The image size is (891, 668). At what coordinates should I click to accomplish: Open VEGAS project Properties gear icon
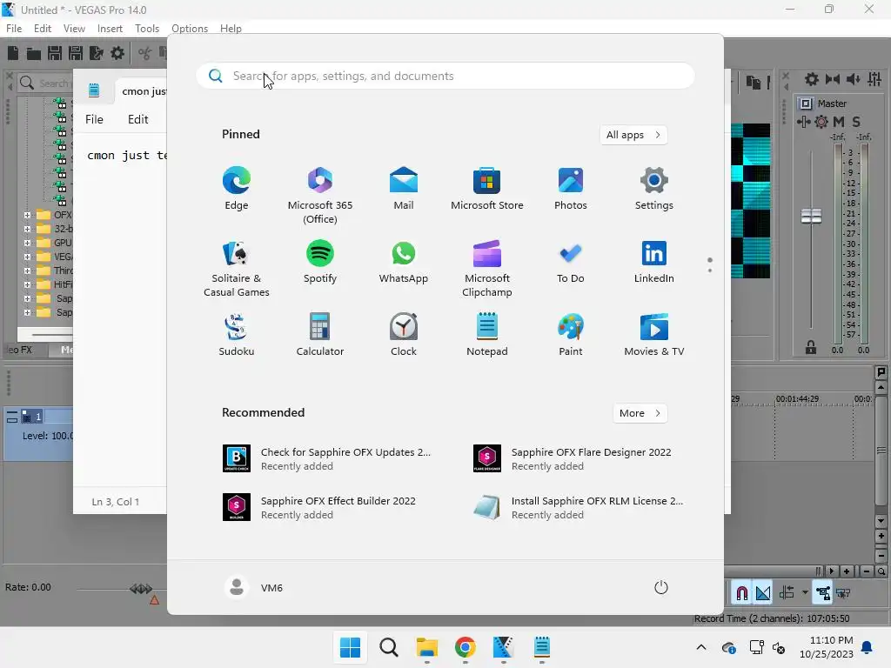point(117,53)
